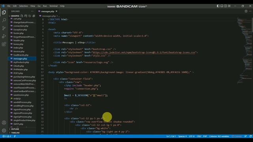
Task: Click the feedback icon in status bar
Action: pos(245,136)
